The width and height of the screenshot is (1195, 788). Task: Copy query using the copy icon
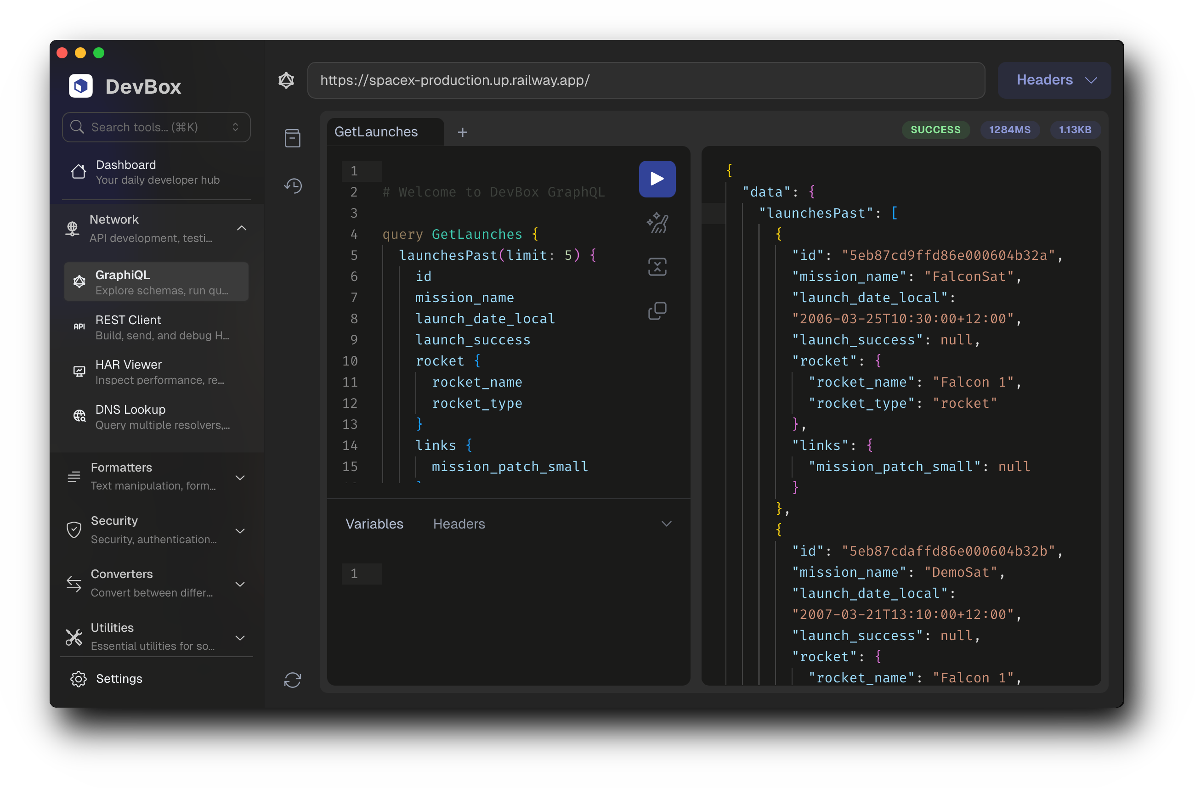[657, 311]
